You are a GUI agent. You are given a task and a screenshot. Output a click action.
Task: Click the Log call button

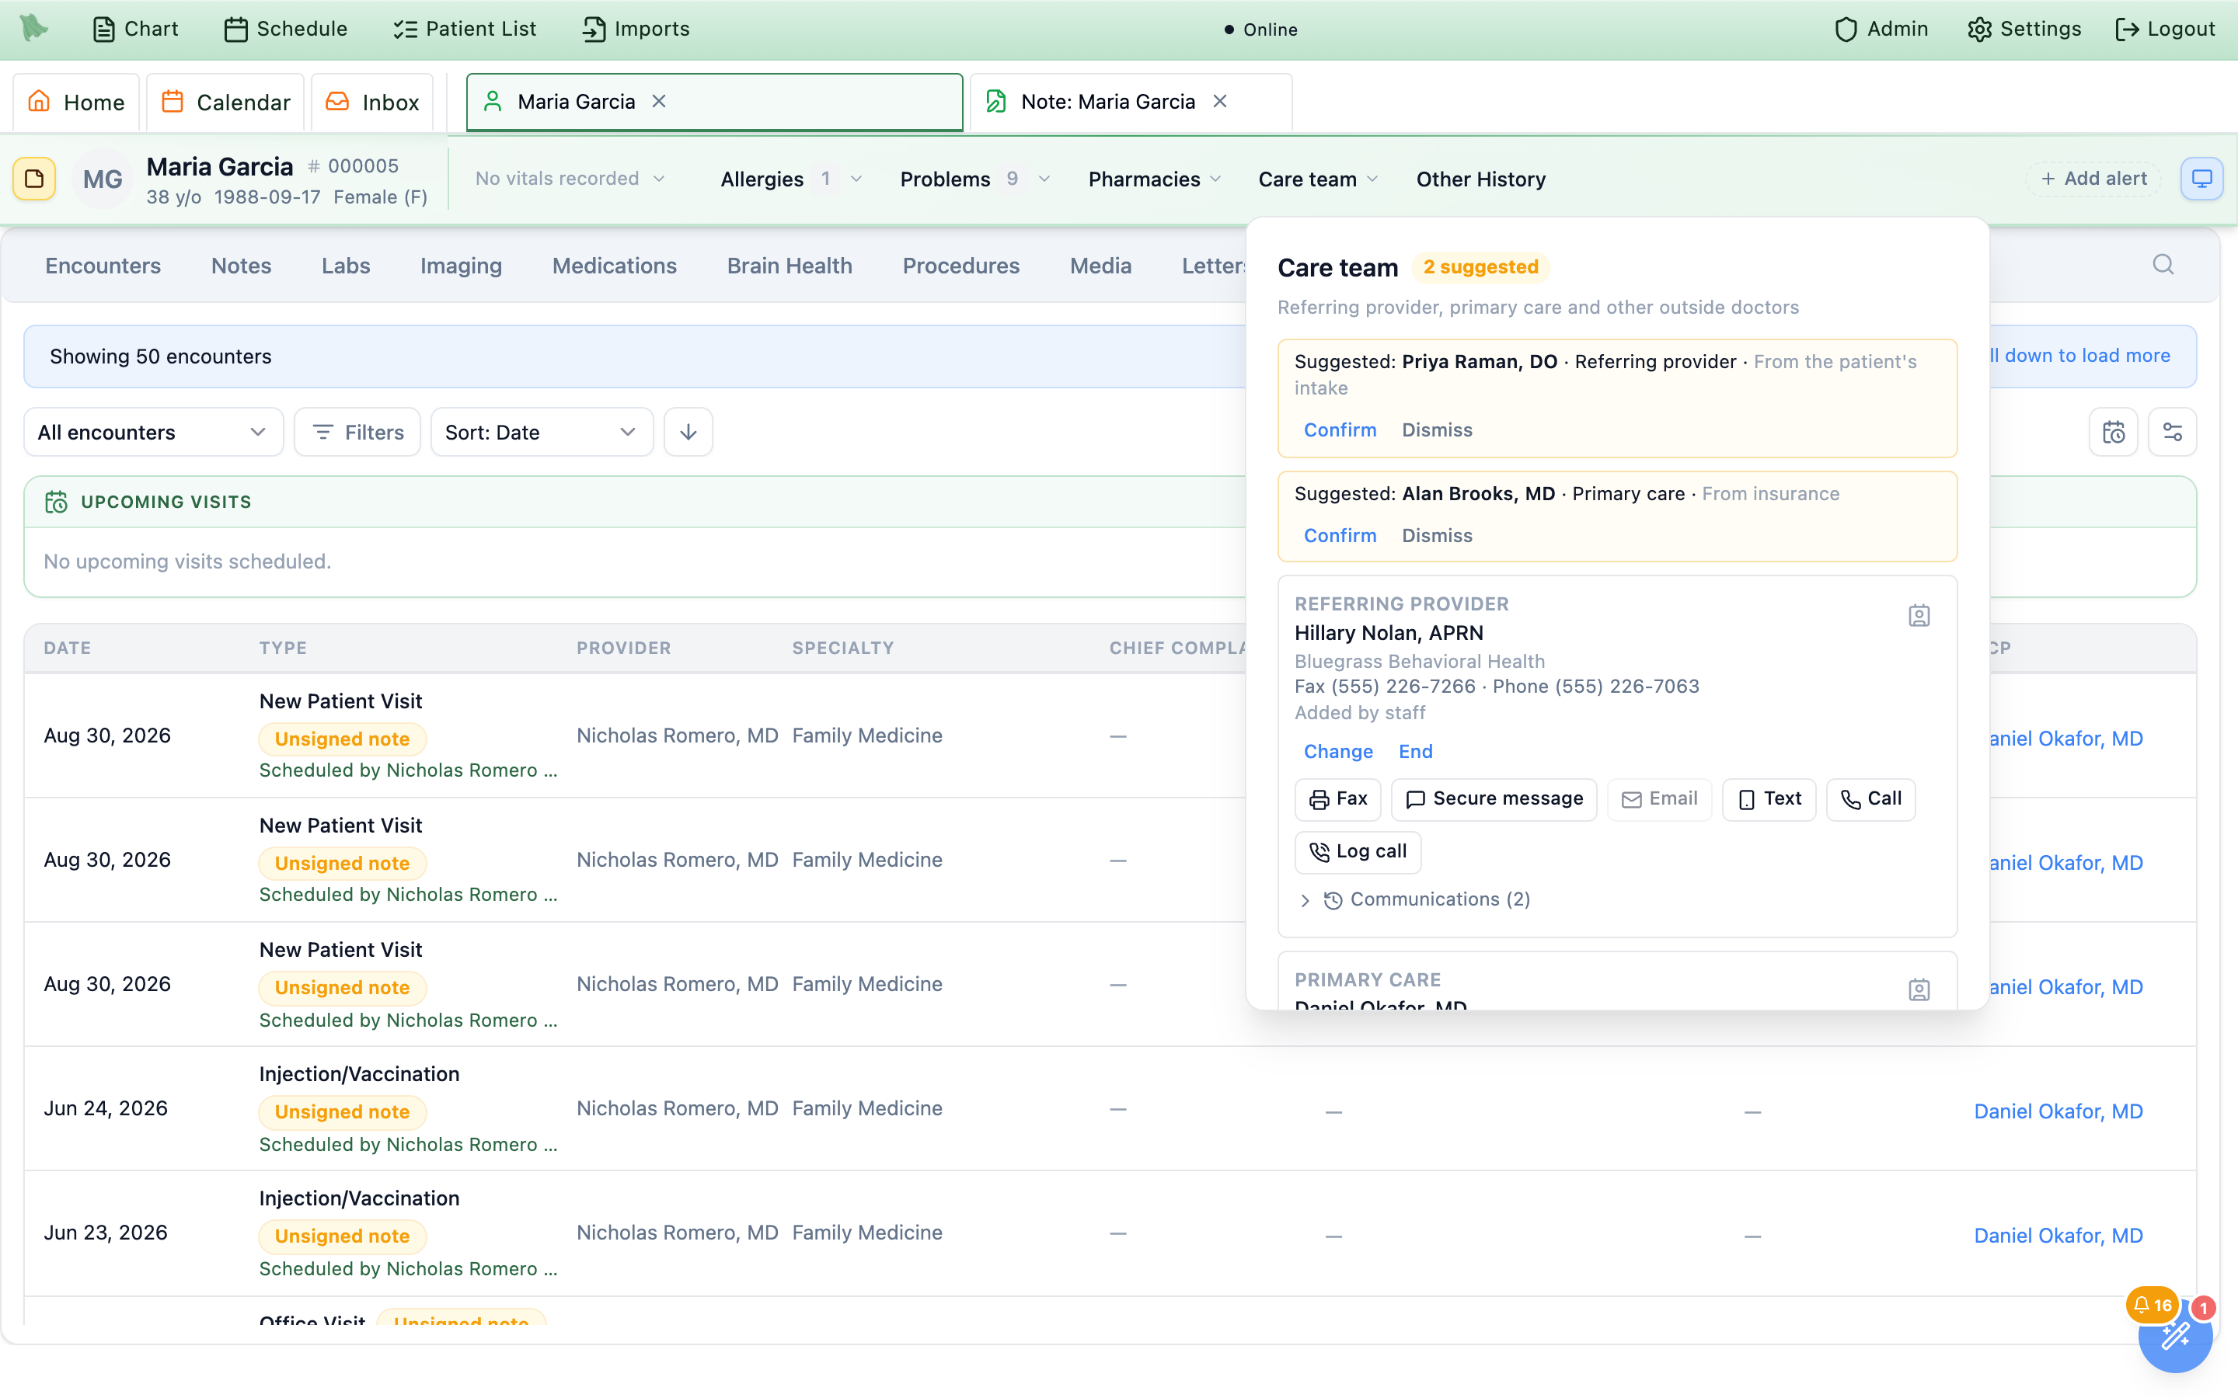click(x=1358, y=851)
